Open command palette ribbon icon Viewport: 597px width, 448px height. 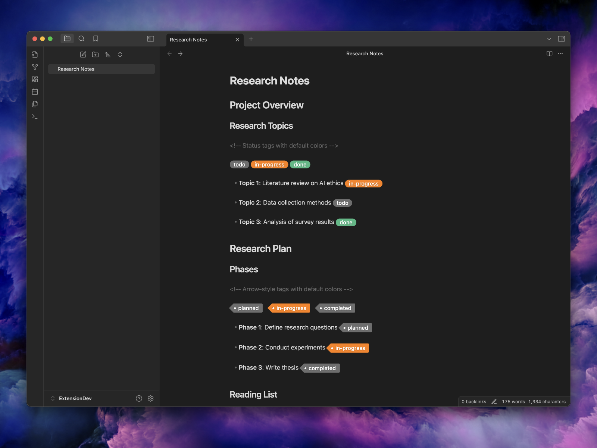(35, 116)
